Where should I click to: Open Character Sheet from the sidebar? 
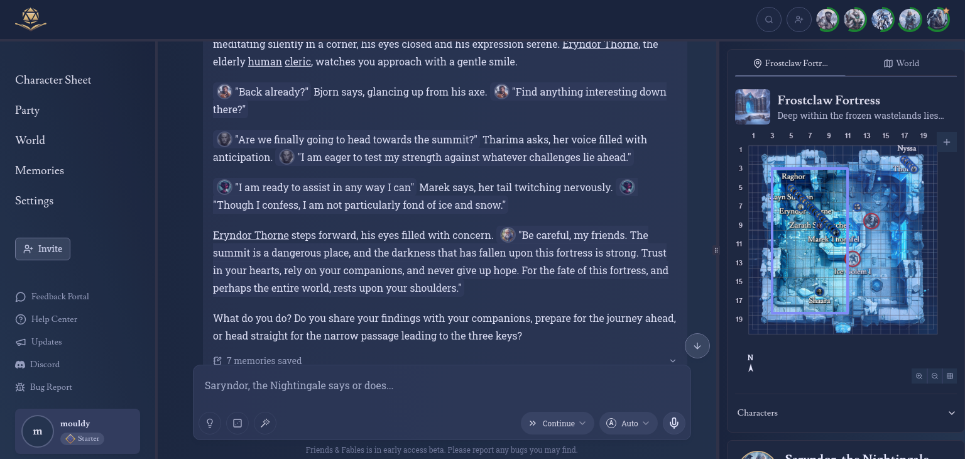pyautogui.click(x=53, y=80)
